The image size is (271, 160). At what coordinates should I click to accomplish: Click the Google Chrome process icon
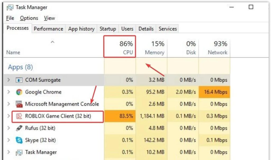point(19,92)
